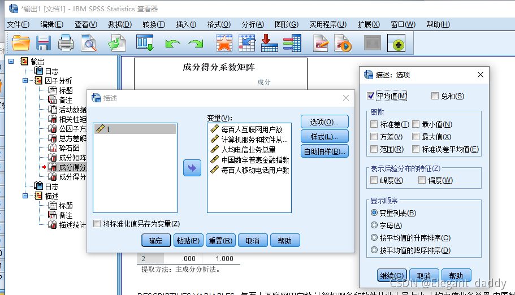The width and height of the screenshot is (515, 295).
Task: Click the run script play icon
Action: (x=343, y=43)
